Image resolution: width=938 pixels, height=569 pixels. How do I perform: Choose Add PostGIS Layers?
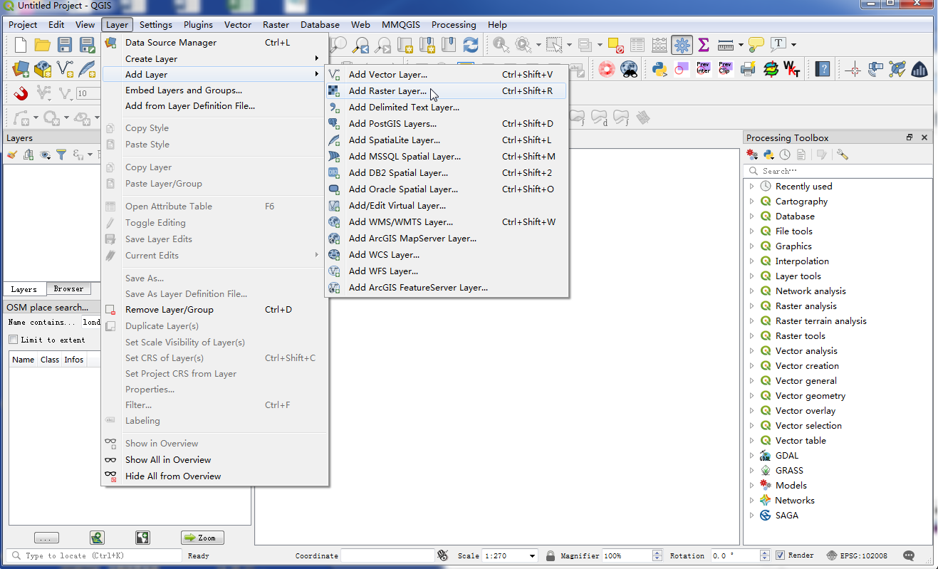tap(446, 124)
